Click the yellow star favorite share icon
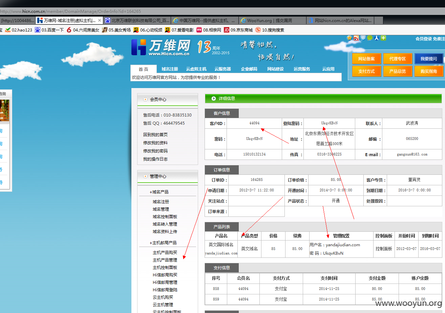445x313 pixels. 349,38
